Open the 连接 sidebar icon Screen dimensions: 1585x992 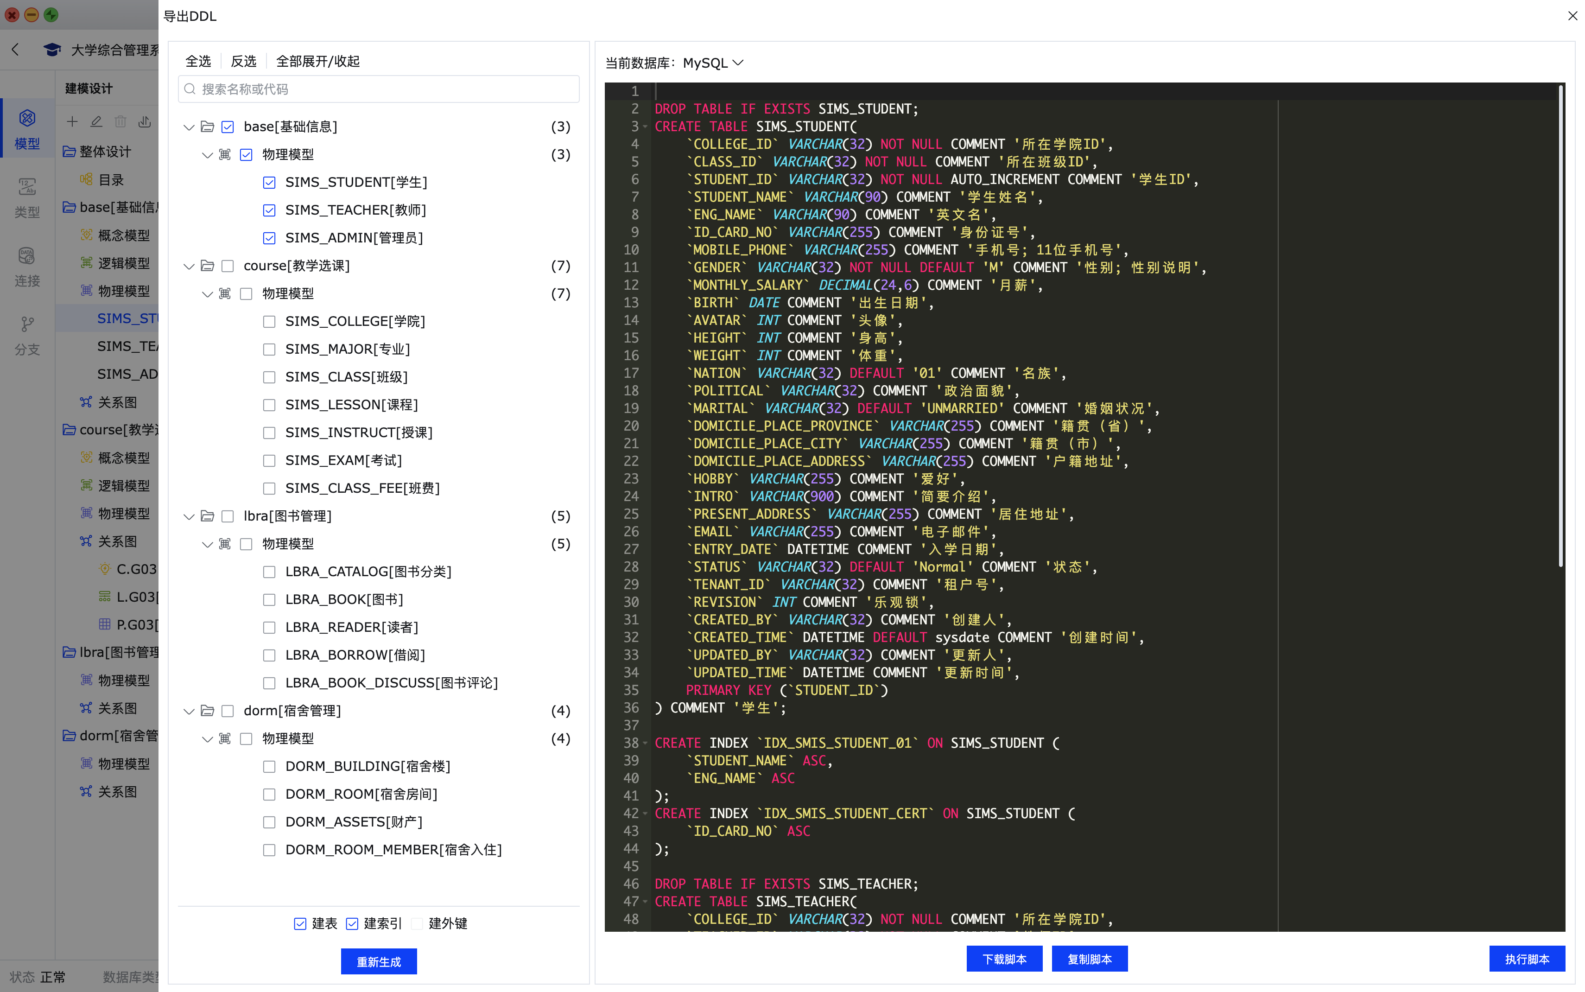[x=27, y=267]
